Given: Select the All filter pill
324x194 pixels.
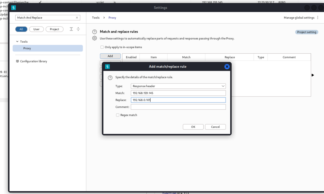Looking at the screenshot, I should click(x=21, y=29).
